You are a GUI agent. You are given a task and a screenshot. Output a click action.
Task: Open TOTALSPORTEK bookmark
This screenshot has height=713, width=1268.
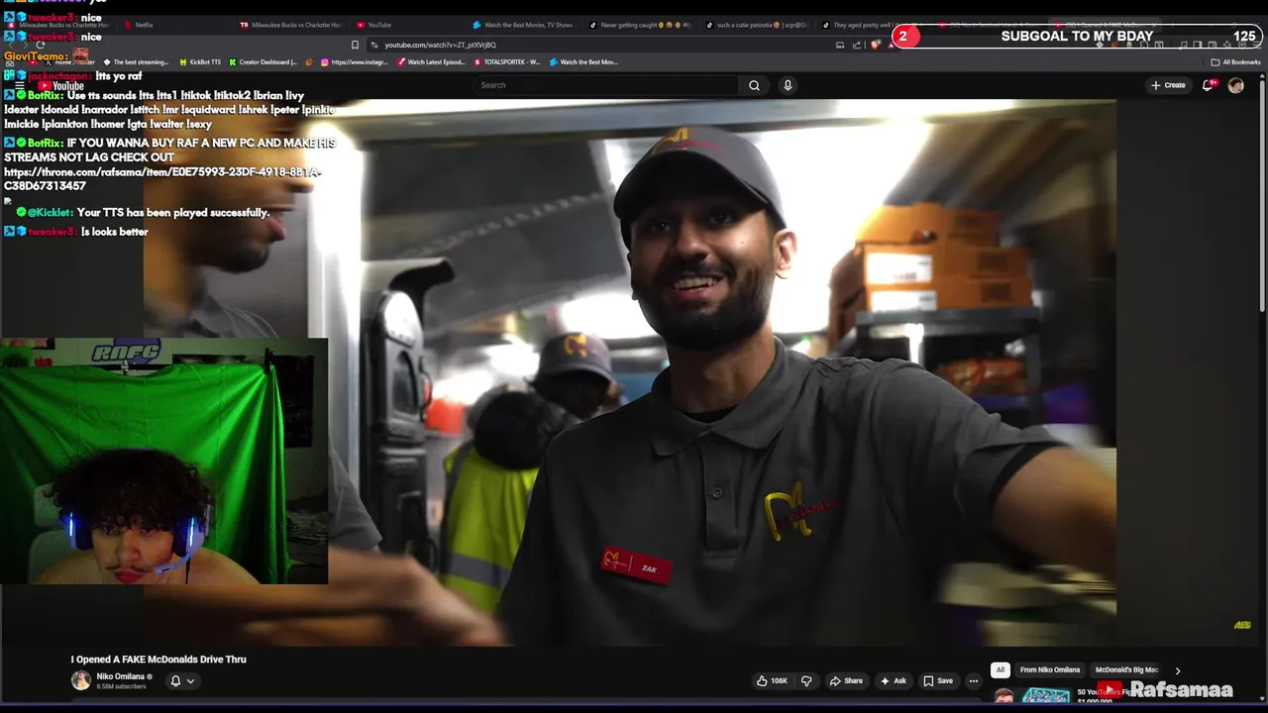click(508, 62)
